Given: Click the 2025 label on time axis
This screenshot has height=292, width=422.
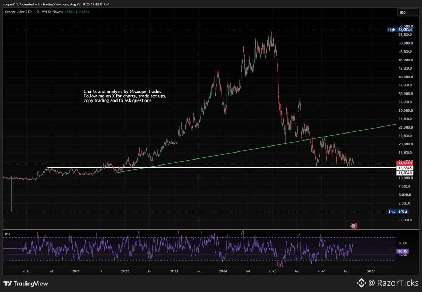Looking at the screenshot, I should click(x=272, y=271).
